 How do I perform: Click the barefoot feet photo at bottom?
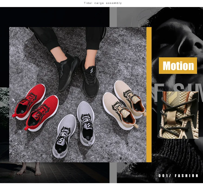30,169
